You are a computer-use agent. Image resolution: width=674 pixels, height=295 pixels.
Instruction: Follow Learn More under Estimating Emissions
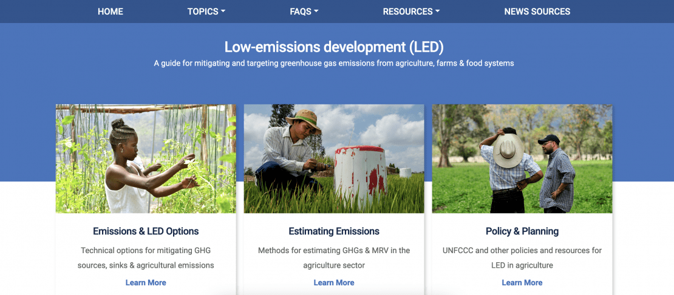[x=334, y=282]
